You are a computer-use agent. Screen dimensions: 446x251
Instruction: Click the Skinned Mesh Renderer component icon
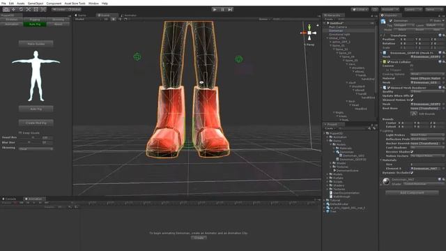(385, 88)
